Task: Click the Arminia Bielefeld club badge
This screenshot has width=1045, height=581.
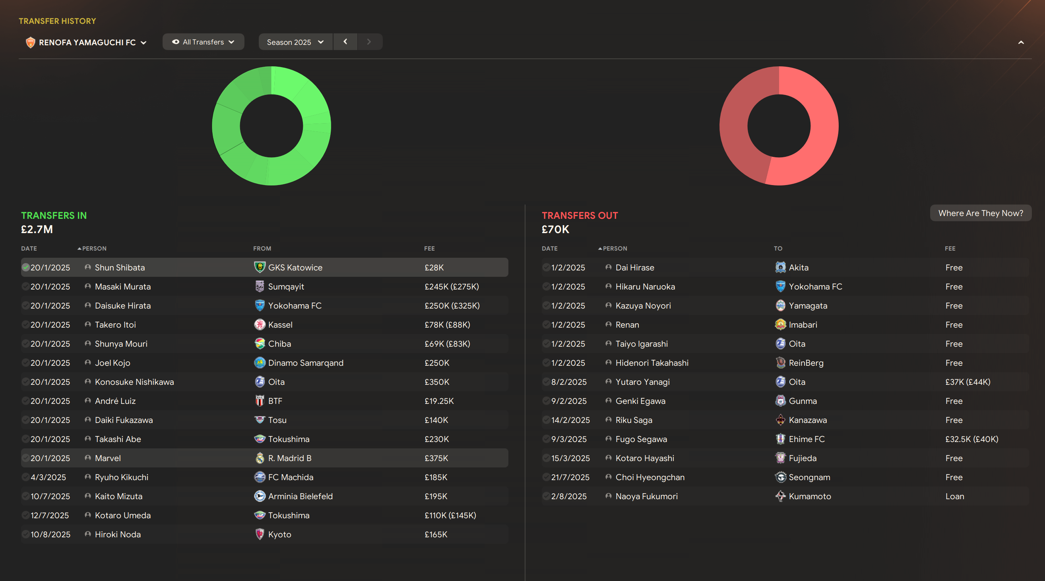Action: pyautogui.click(x=260, y=496)
